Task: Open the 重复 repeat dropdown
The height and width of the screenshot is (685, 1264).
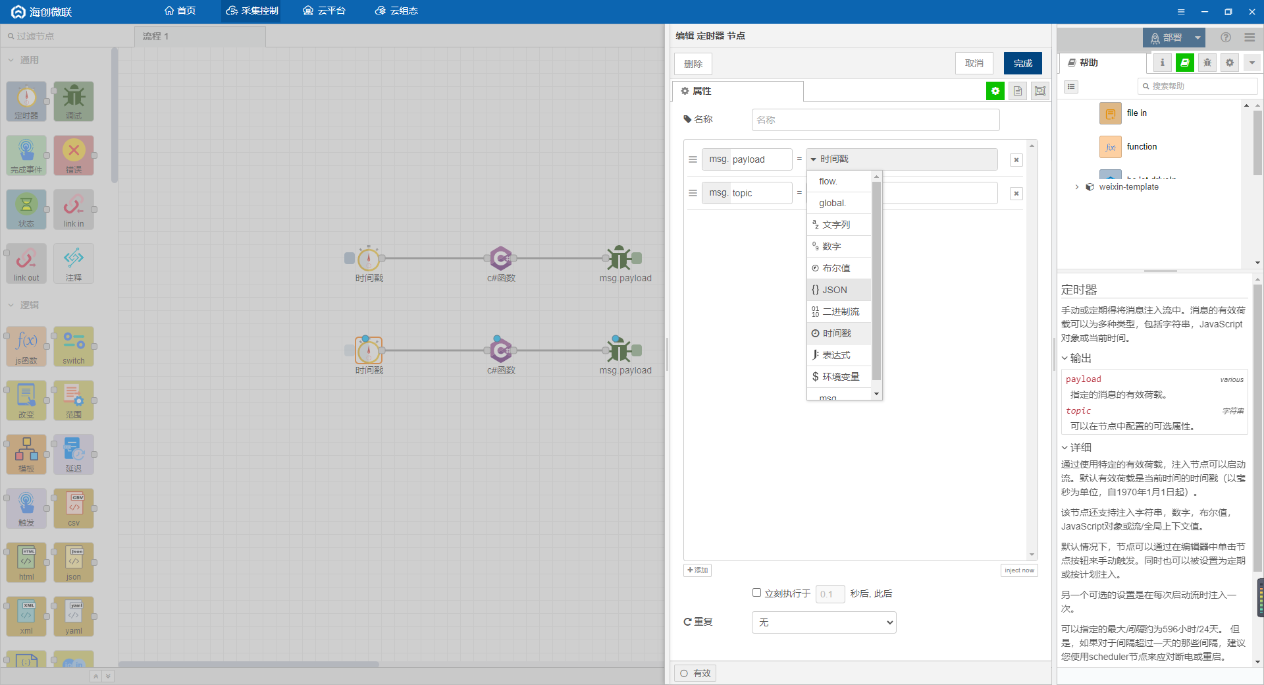Action: click(824, 622)
